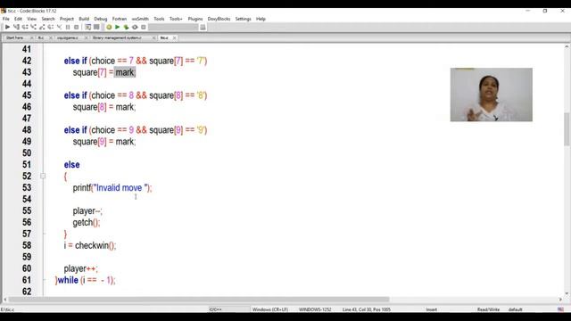Open the Fortran menu

coord(120,19)
